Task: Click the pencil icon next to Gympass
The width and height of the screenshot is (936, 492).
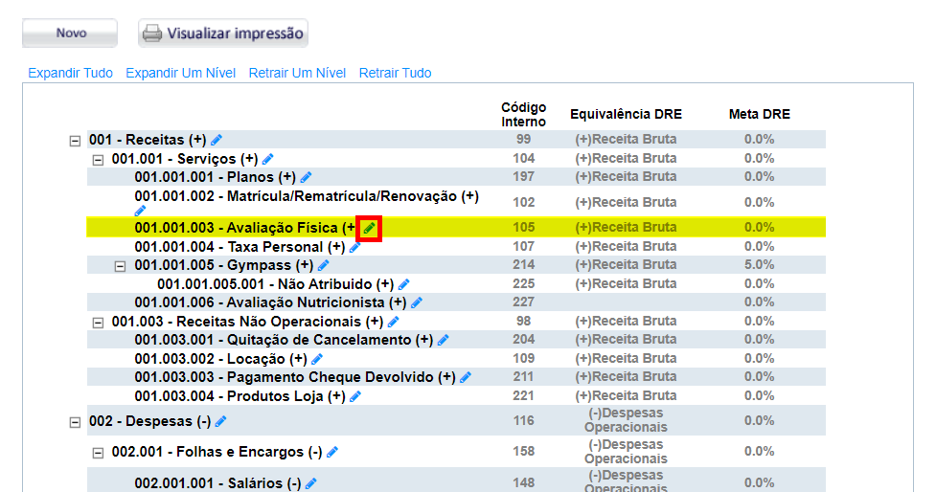Action: coord(323,265)
